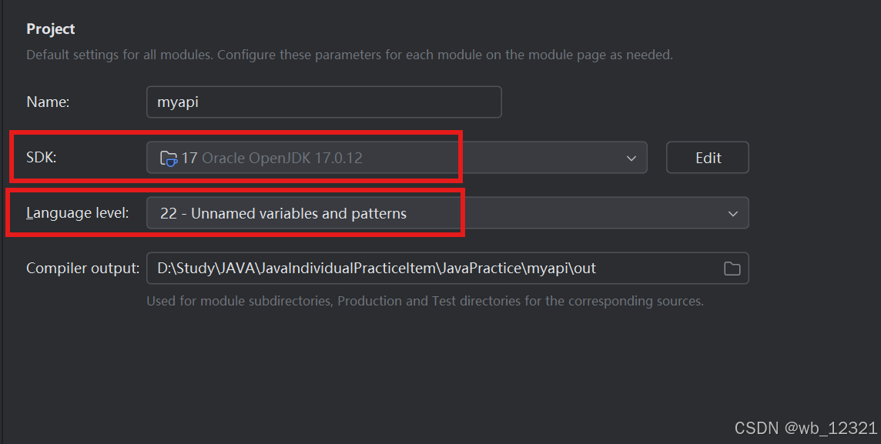881x444 pixels.
Task: Click the module subdirectories helper text
Action: point(424,300)
